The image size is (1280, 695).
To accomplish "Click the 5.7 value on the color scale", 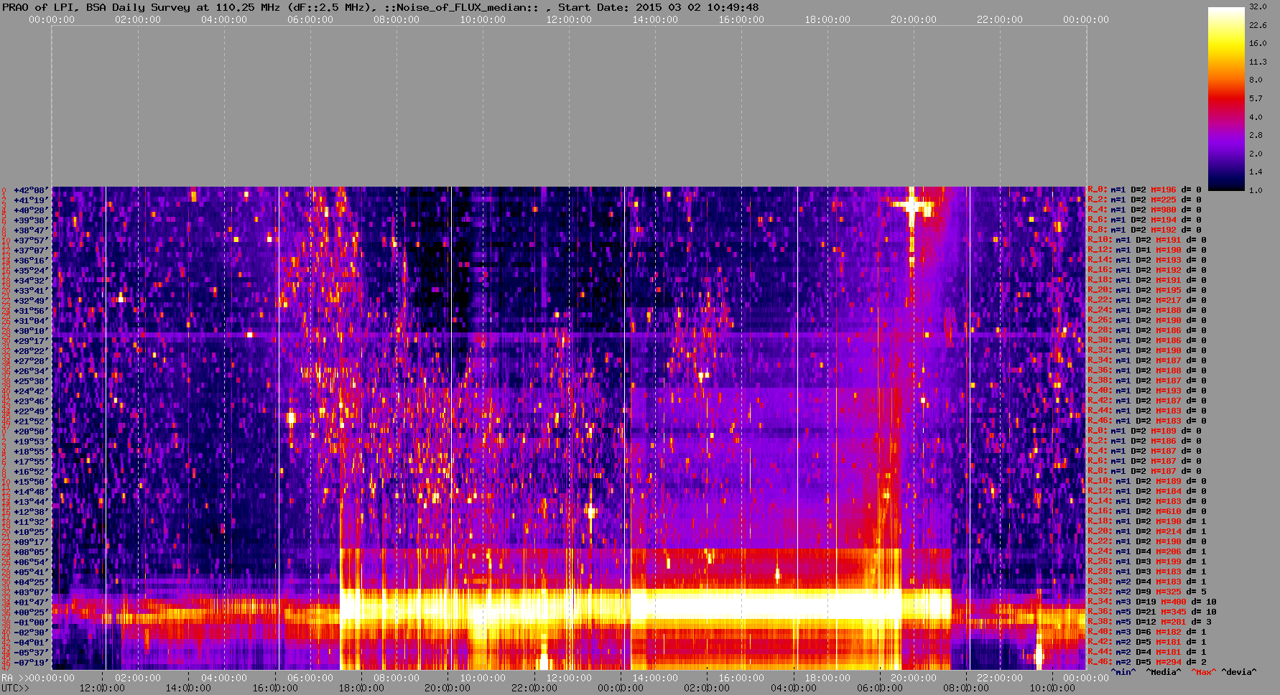I will [1256, 98].
